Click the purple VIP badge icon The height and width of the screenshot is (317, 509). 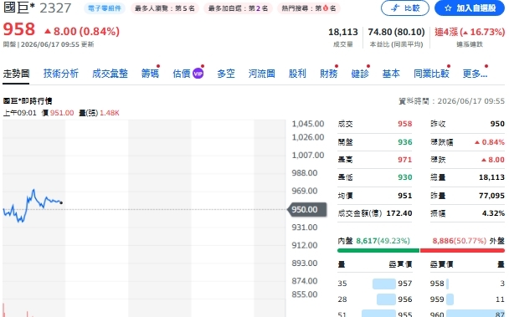[198, 74]
